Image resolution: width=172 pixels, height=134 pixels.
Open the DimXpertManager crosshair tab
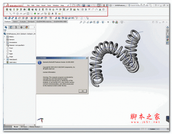pos(21,27)
